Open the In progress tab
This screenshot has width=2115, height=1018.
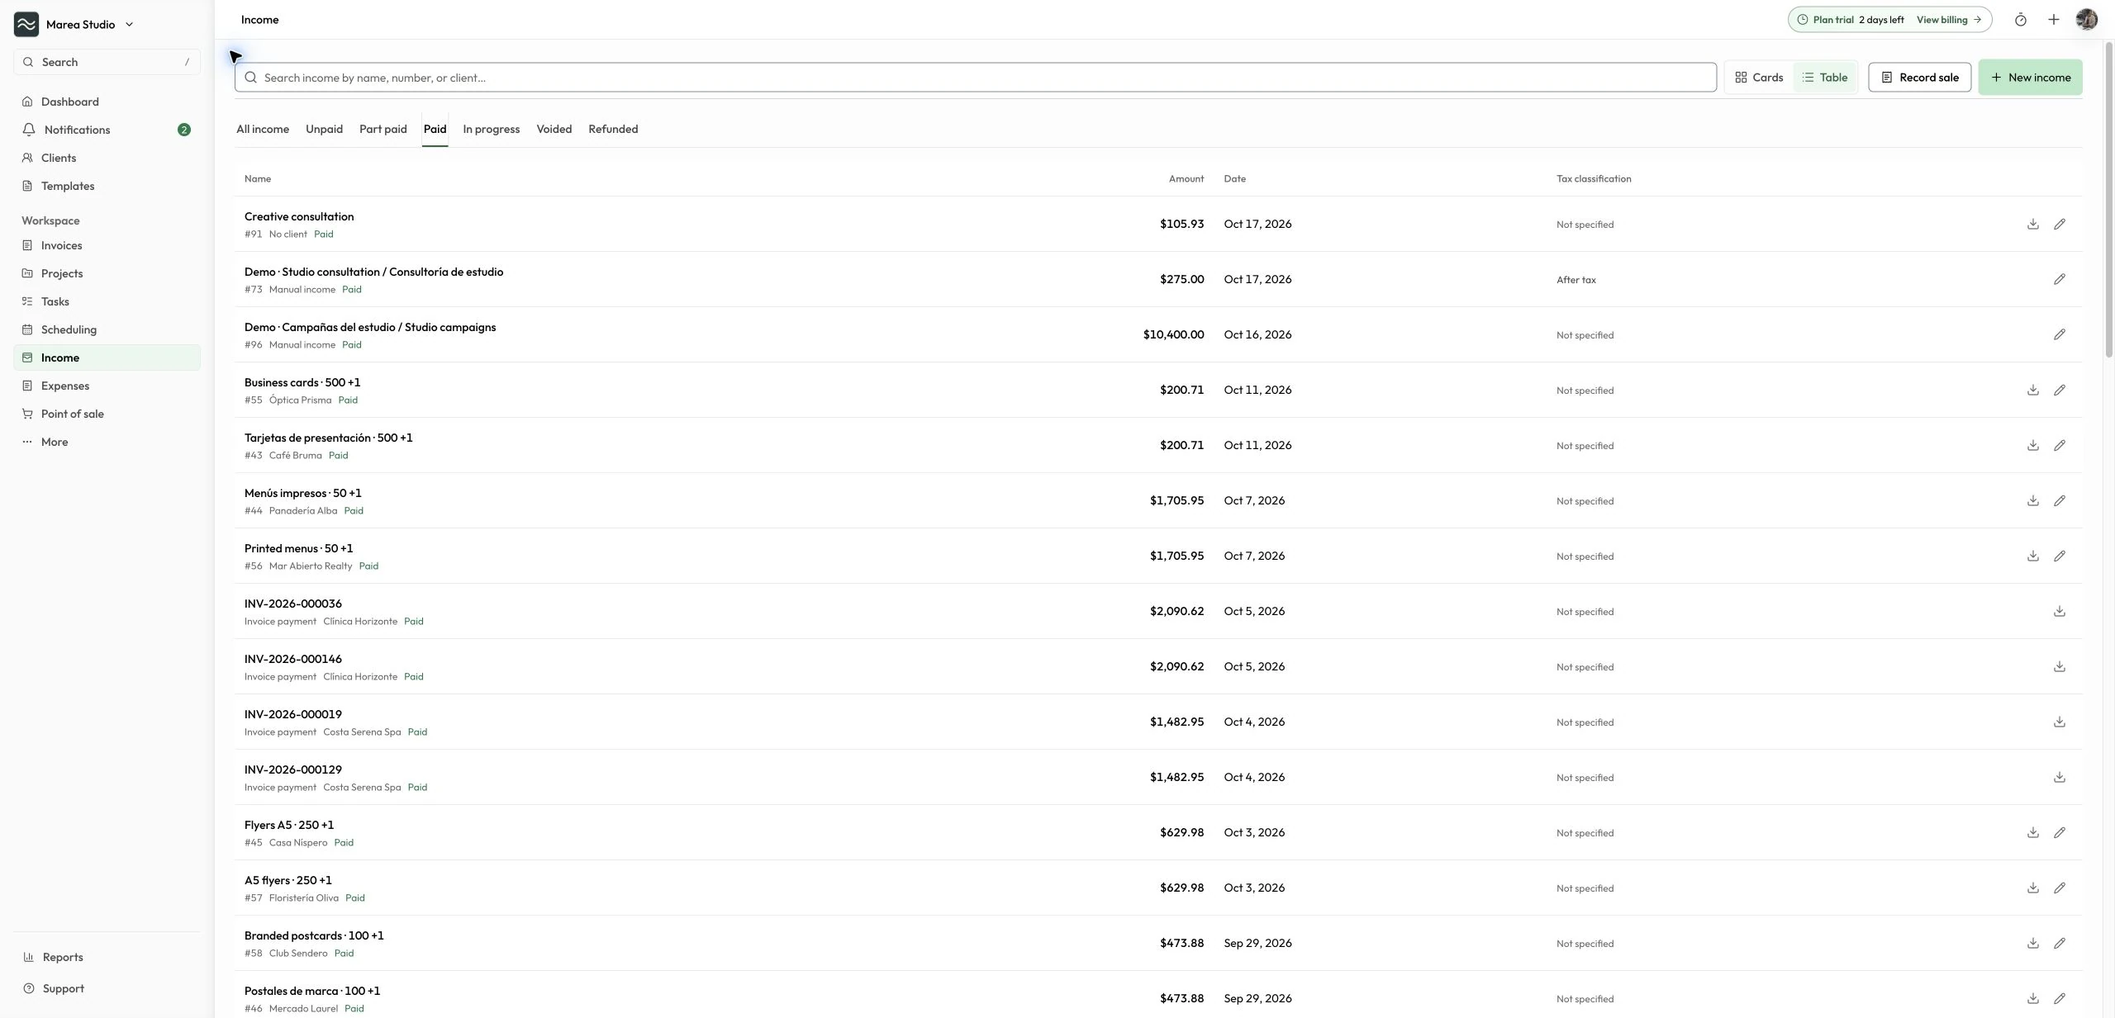tap(491, 129)
